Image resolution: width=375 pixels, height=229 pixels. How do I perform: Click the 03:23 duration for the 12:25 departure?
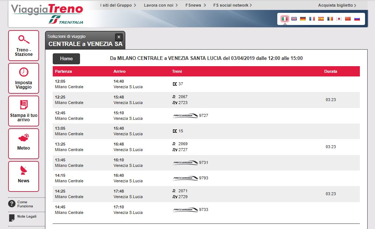330,100
